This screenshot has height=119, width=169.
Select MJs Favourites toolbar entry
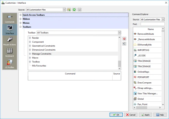pyautogui.click(x=39, y=66)
